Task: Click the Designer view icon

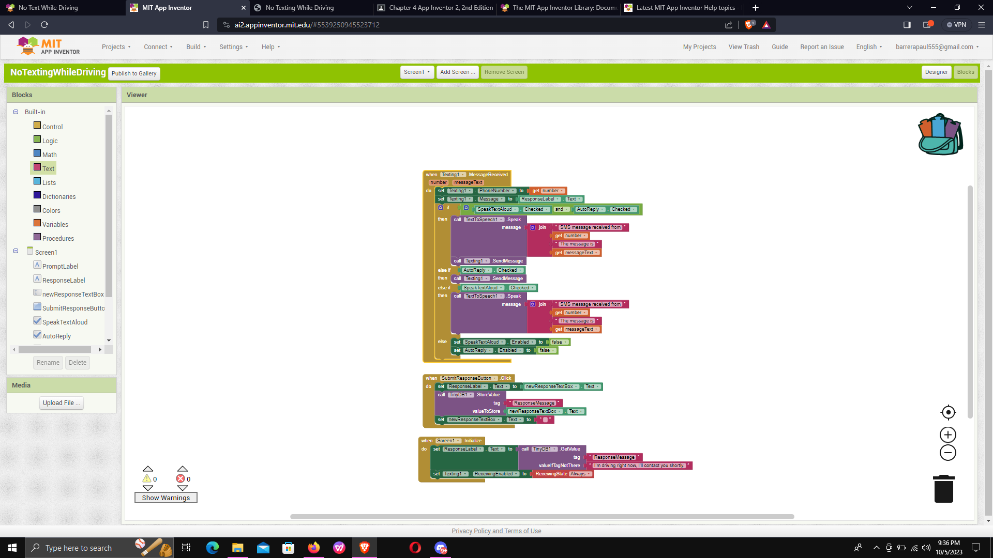Action: [936, 72]
